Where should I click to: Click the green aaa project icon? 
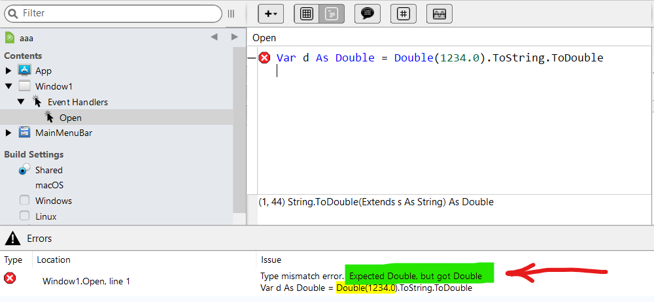[x=10, y=38]
